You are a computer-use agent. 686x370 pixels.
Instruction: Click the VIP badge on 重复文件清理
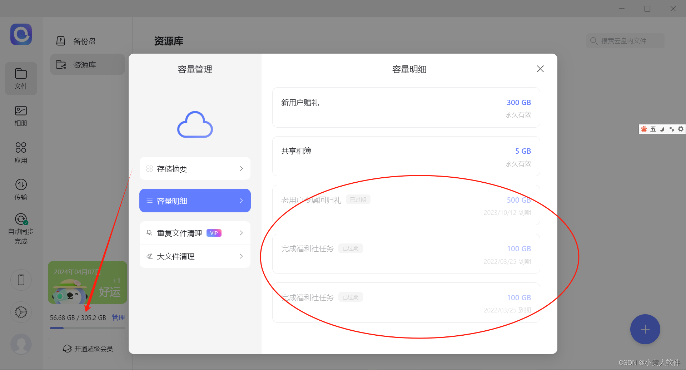[214, 233]
